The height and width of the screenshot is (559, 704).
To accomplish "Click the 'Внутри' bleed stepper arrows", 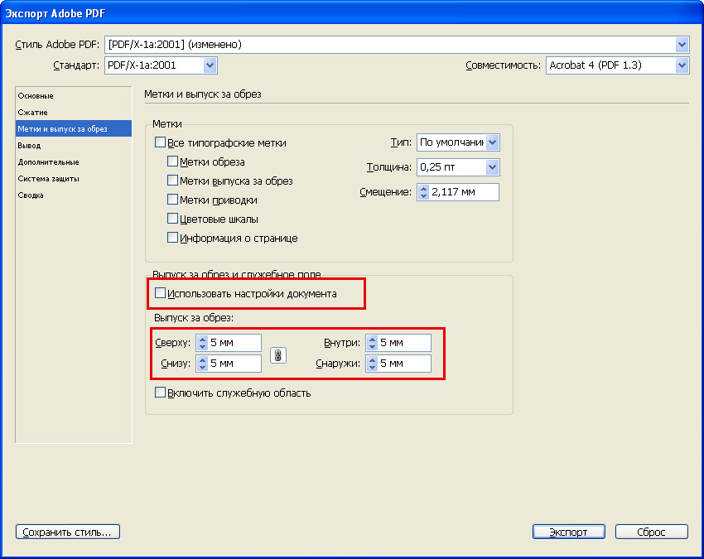I will (372, 343).
